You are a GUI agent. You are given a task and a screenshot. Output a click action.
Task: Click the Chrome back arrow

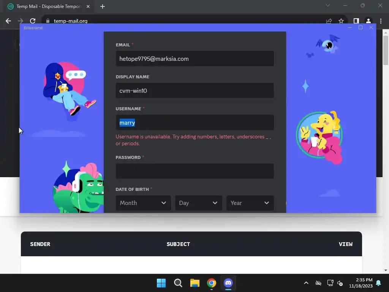[8, 21]
